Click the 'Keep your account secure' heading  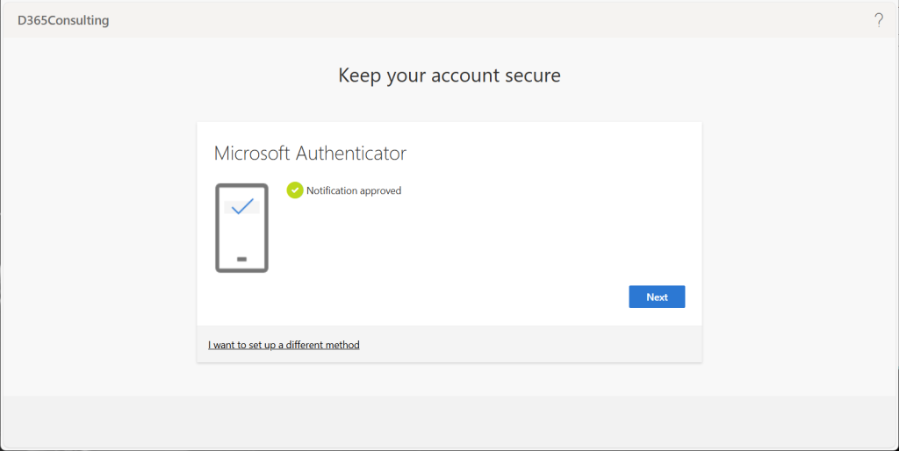[x=449, y=75]
